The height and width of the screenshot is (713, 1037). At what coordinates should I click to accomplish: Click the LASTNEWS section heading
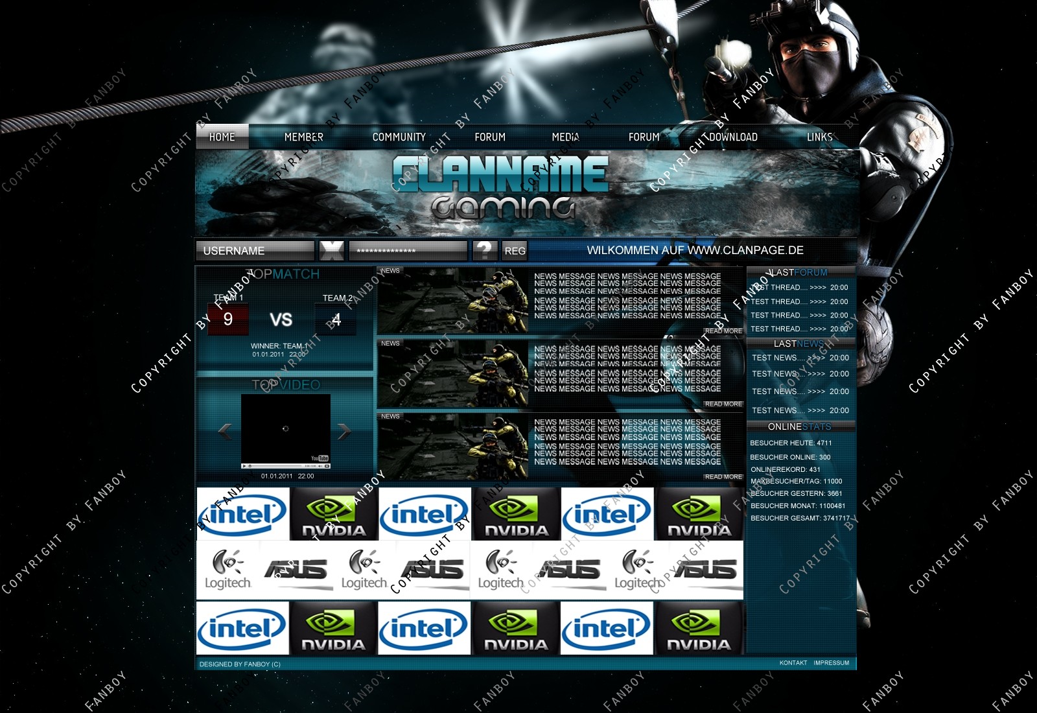click(x=799, y=344)
